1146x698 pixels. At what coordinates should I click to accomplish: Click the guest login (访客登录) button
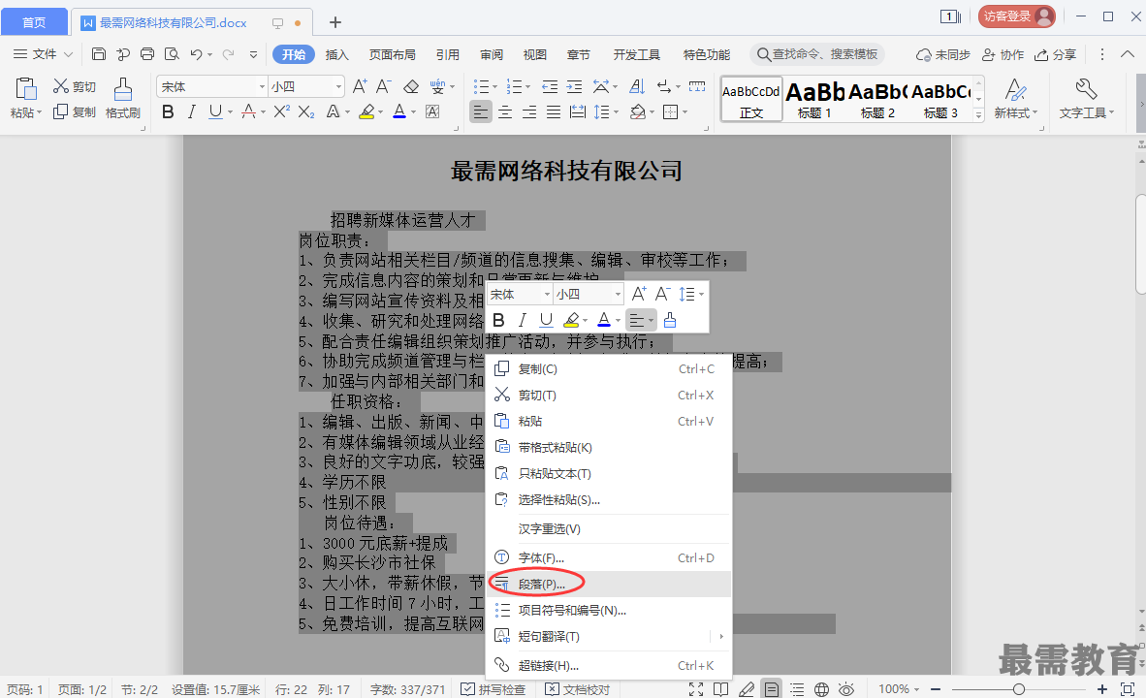(1017, 16)
